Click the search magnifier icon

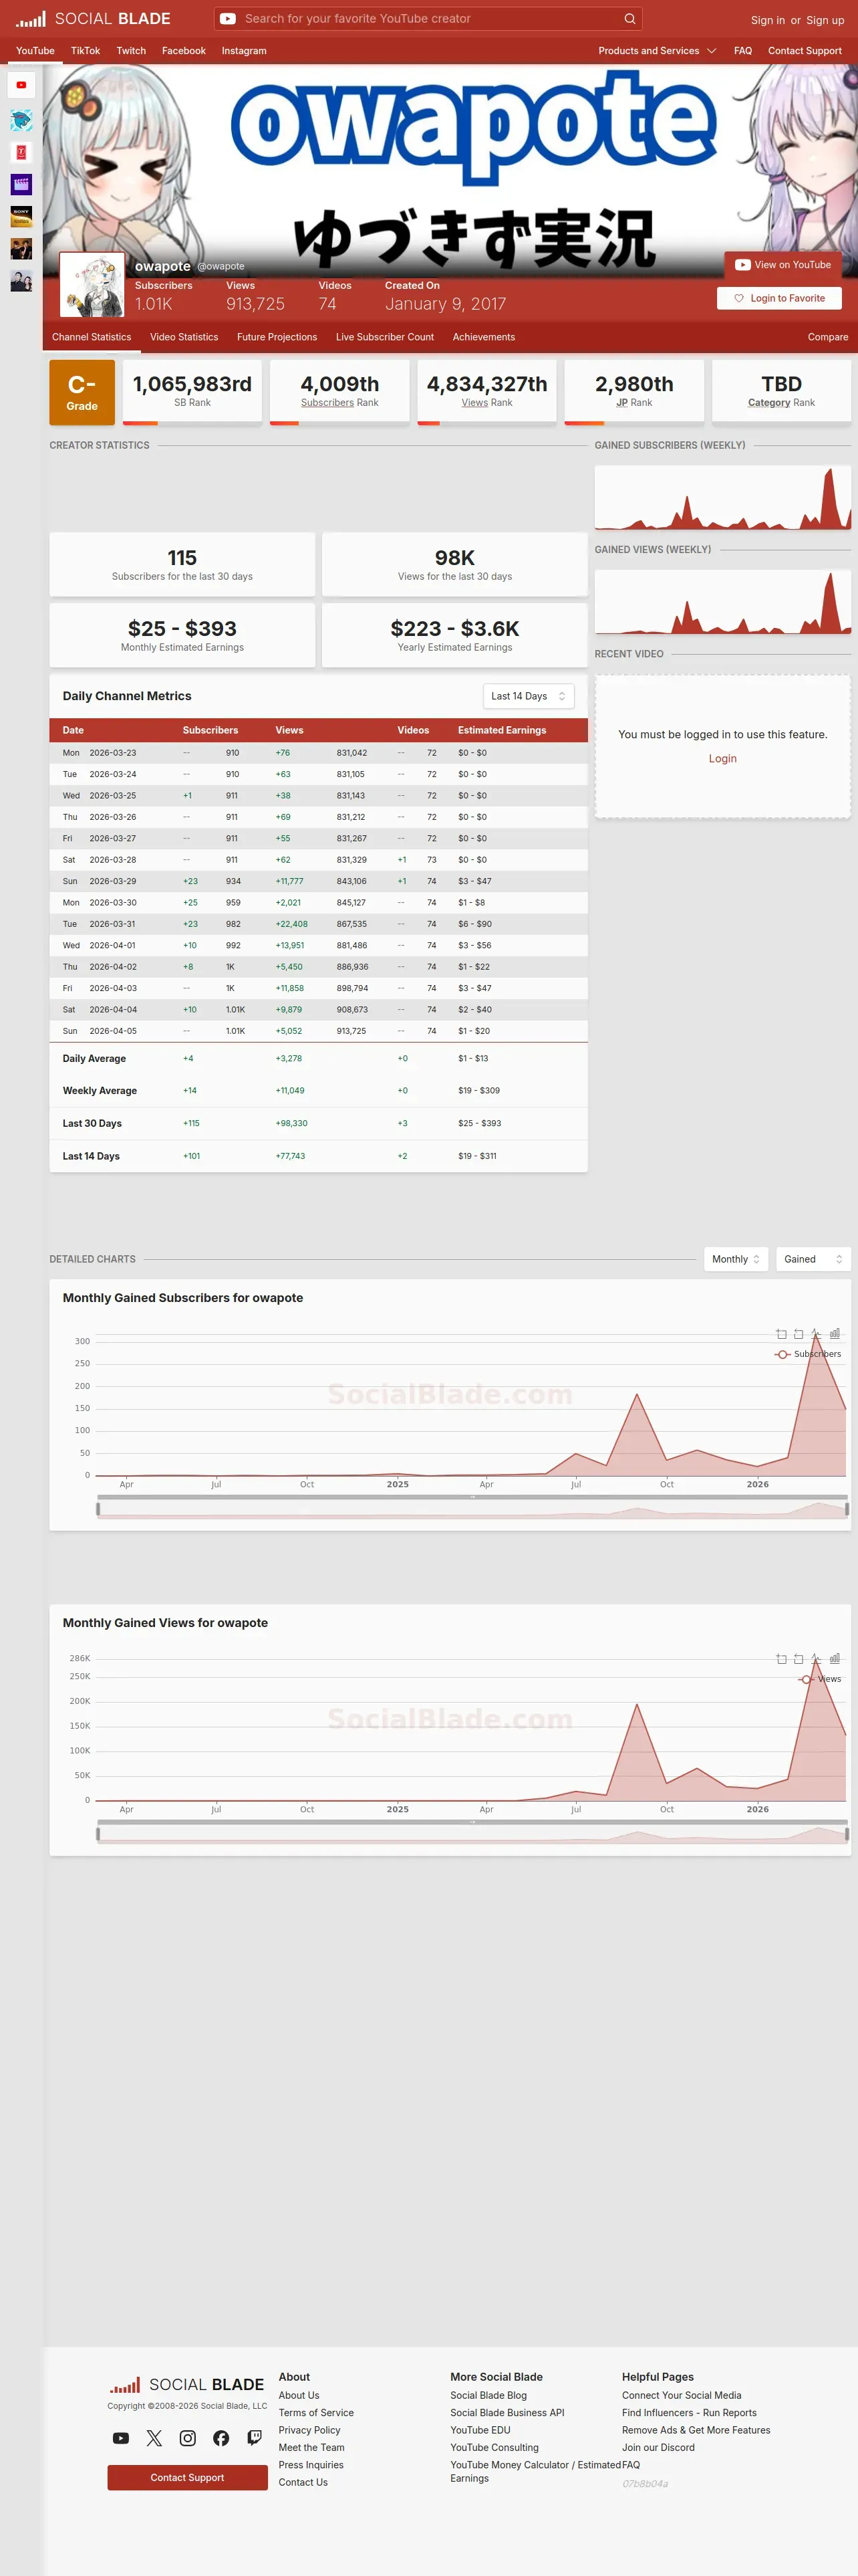(x=629, y=19)
